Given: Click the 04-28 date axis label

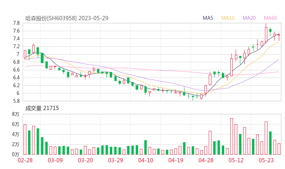Looking at the screenshot, I should [206, 160].
